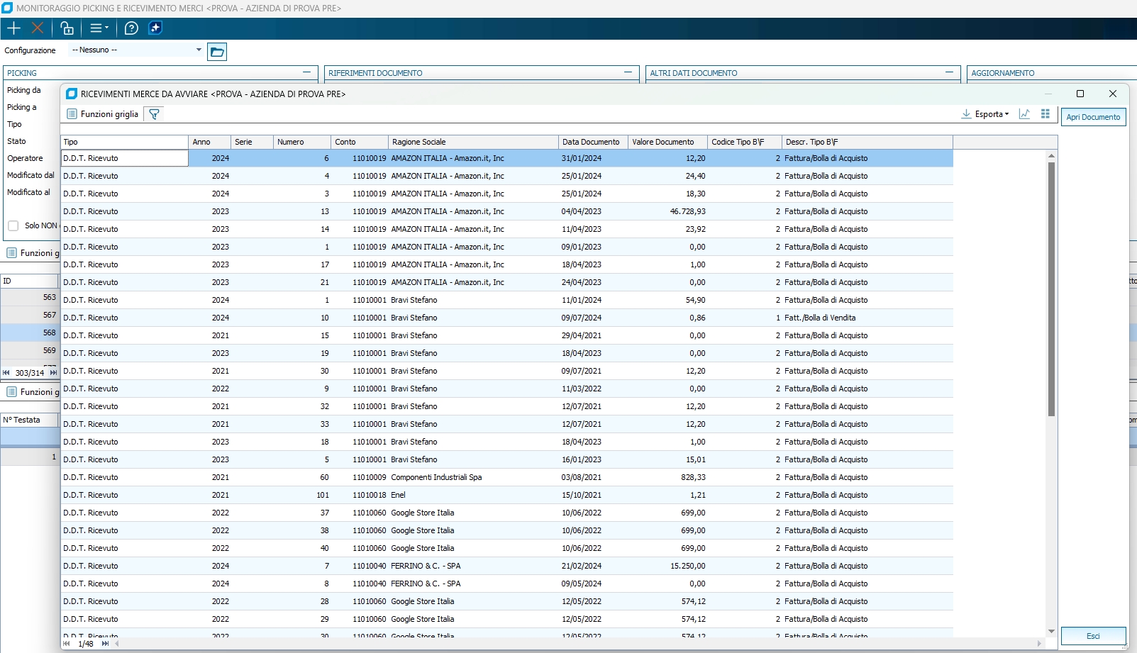Image resolution: width=1137 pixels, height=653 pixels.
Task: Open the hamburger menu dropdown in toolbar
Action: click(x=99, y=28)
